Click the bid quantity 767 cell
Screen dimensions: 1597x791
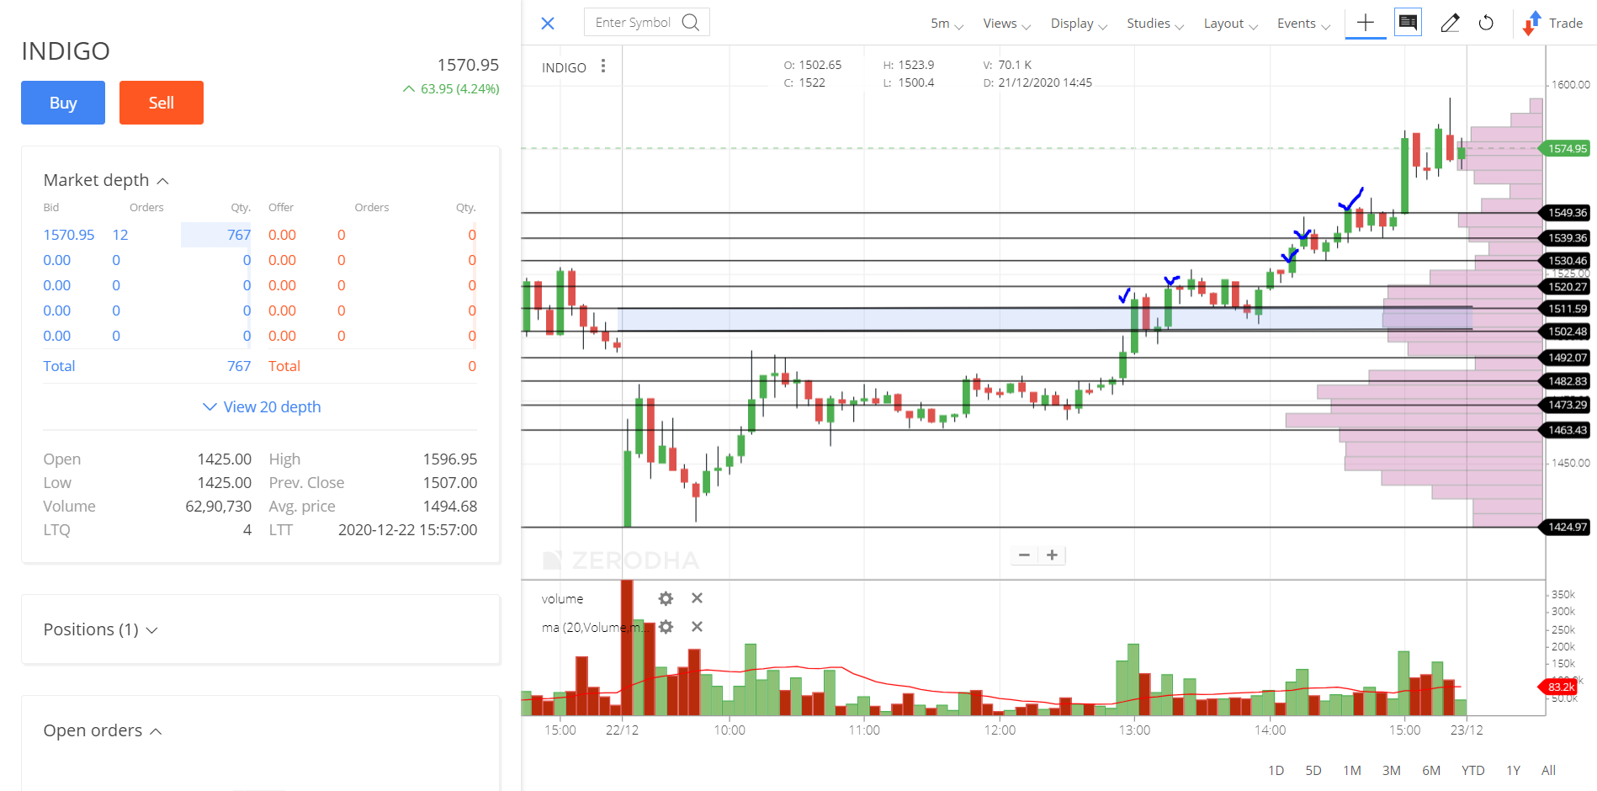coord(216,235)
